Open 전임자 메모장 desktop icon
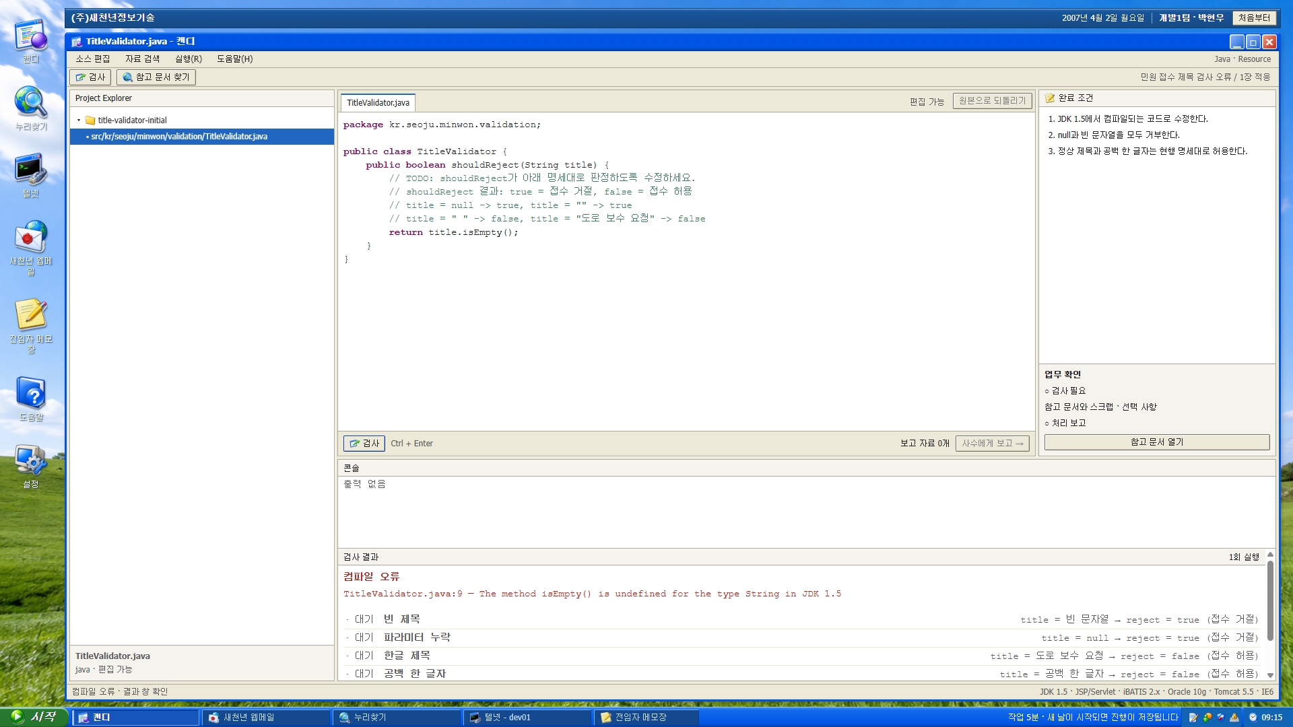The width and height of the screenshot is (1293, 727). tap(31, 326)
